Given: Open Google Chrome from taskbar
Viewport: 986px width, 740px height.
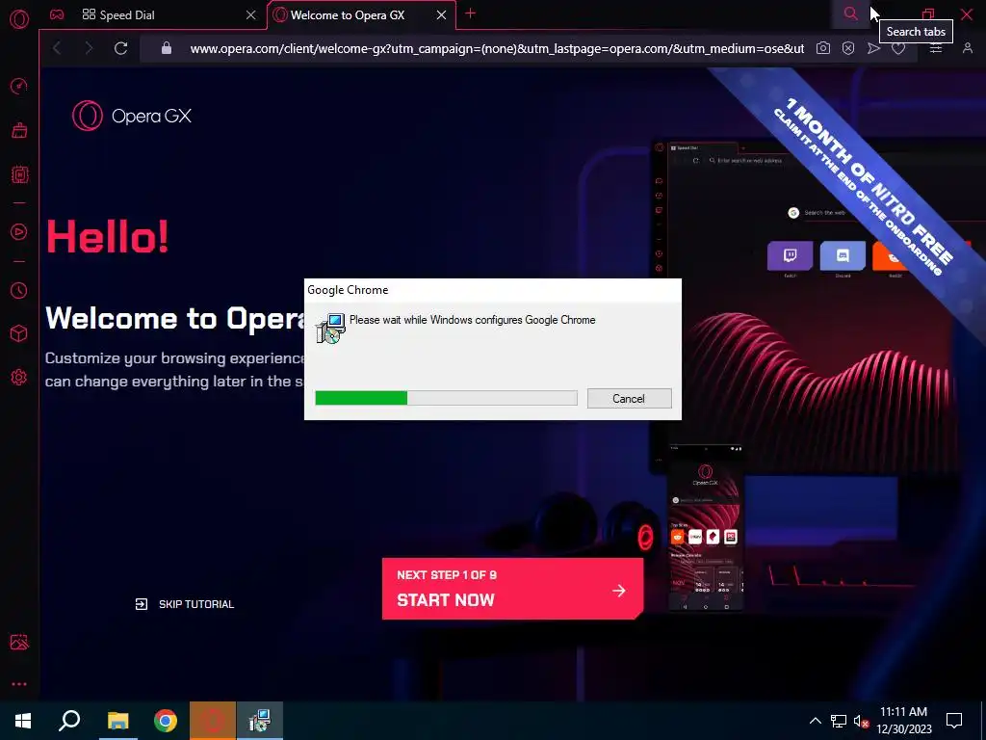Looking at the screenshot, I should [x=166, y=721].
